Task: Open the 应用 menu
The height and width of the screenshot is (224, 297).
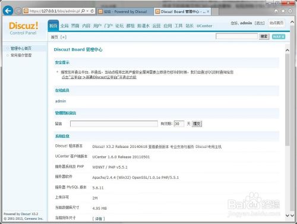Action: click(168, 26)
